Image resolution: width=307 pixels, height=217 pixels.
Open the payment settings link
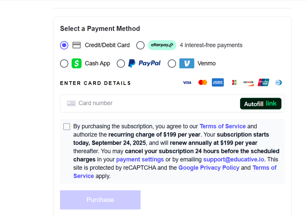point(140,159)
